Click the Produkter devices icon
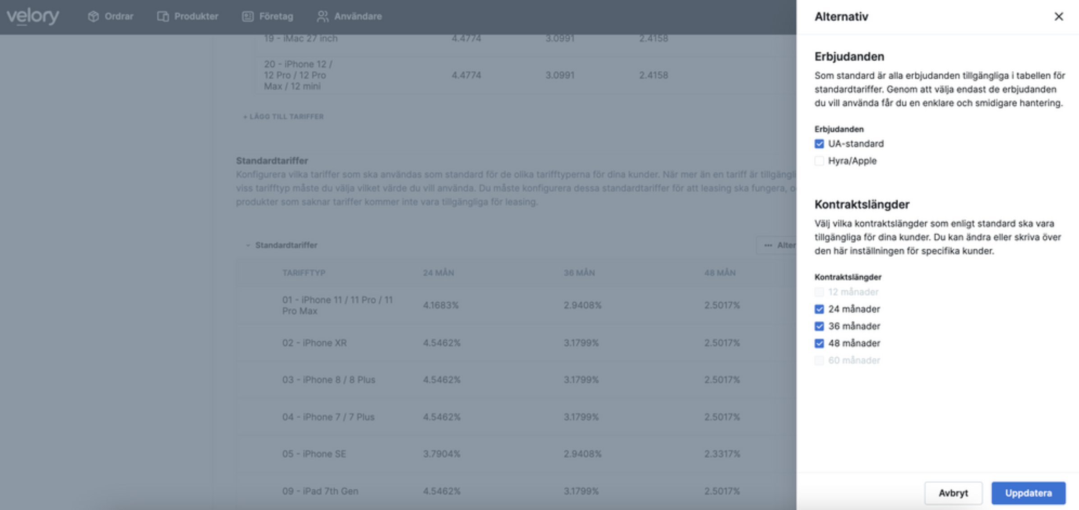The image size is (1079, 510). tap(163, 16)
